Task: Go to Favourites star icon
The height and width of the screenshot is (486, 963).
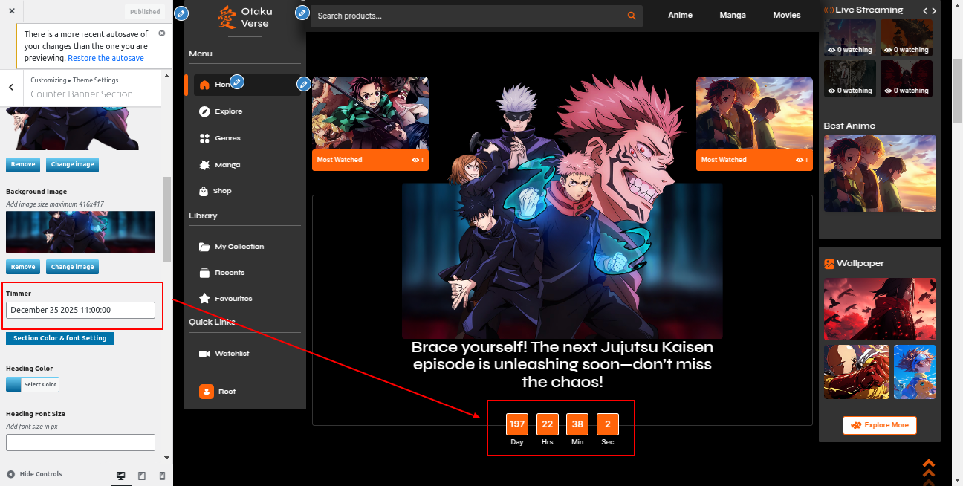Action: [204, 299]
